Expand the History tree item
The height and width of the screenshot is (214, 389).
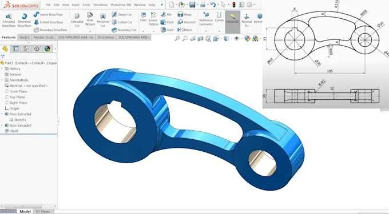pyautogui.click(x=2, y=69)
